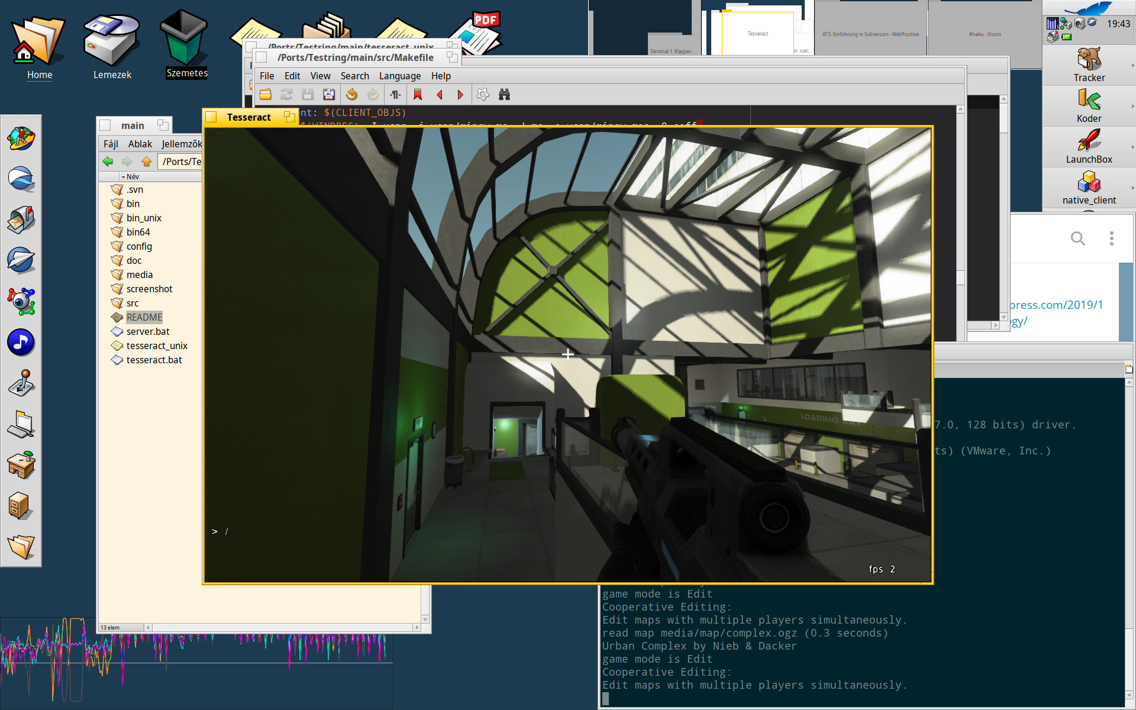Select the media folder
The image size is (1136, 710).
coord(140,275)
